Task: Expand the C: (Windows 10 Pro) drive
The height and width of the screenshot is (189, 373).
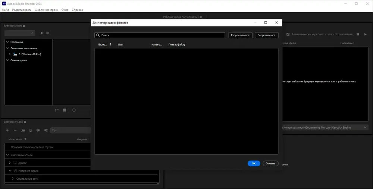Action: [x=10, y=54]
